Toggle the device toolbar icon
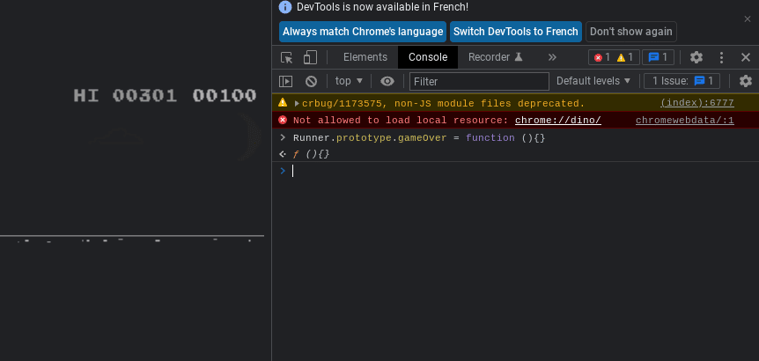Viewport: 759px width, 361px height. click(310, 57)
